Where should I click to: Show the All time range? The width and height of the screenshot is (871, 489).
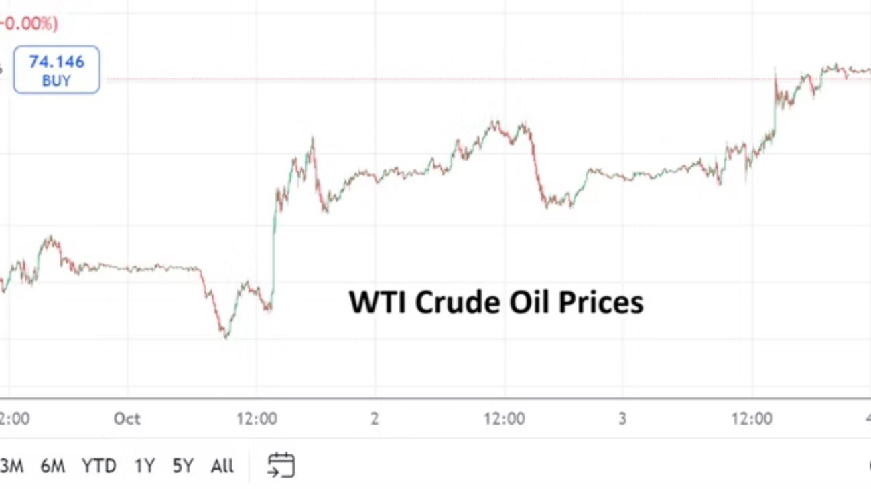[222, 466]
